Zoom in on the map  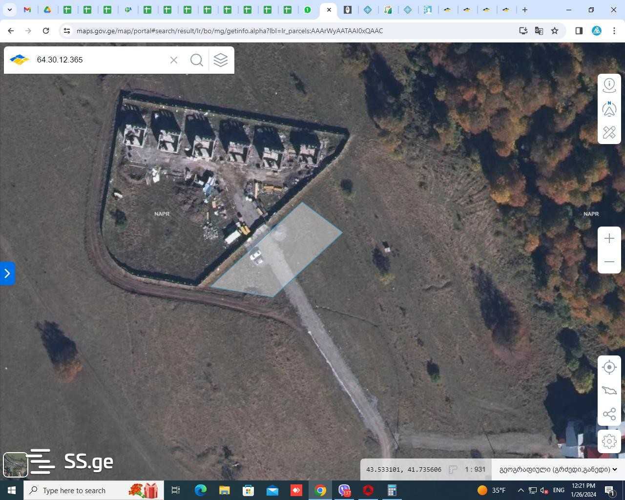(609, 238)
